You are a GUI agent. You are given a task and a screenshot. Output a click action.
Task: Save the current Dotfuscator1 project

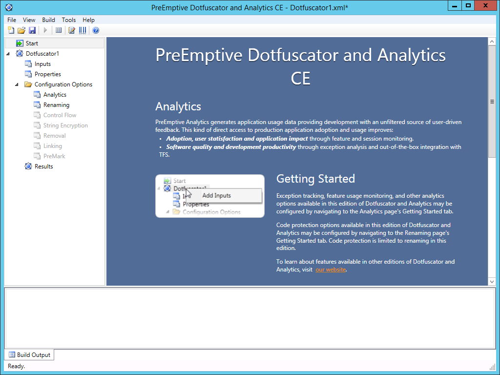pos(32,30)
